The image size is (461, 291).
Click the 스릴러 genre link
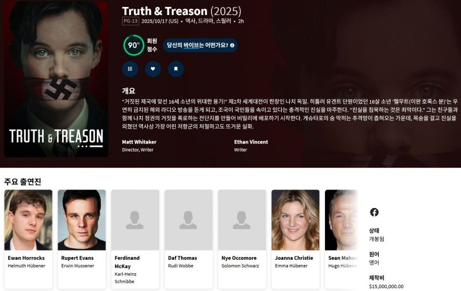(224, 21)
